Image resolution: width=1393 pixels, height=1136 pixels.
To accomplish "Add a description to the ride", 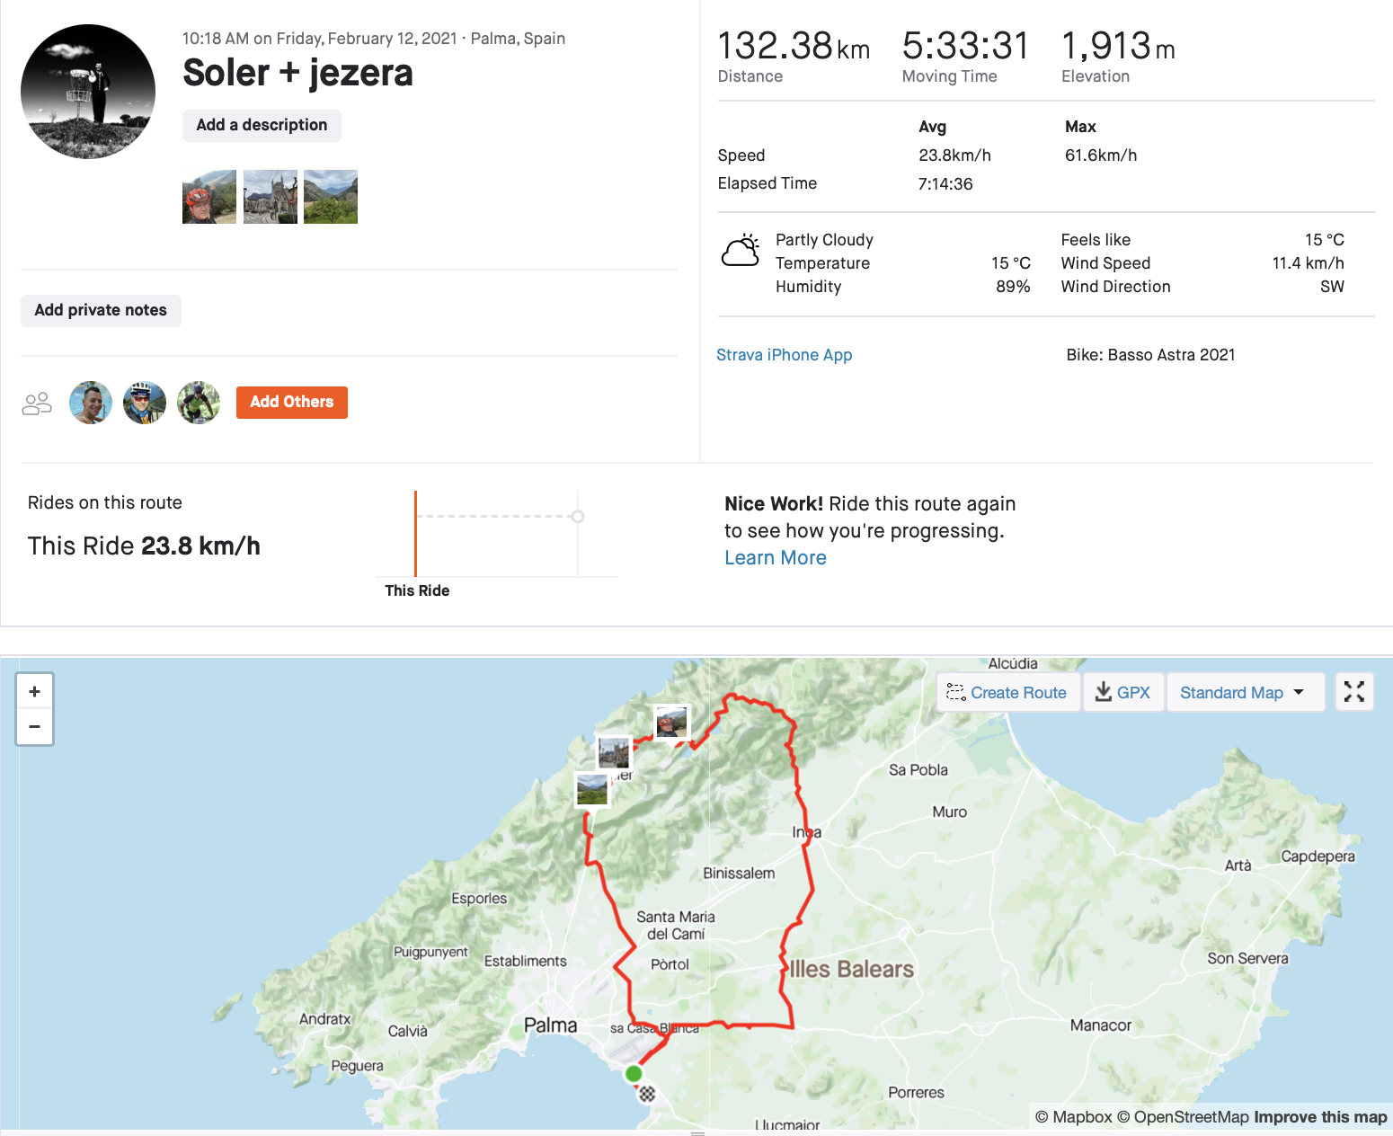I will (262, 125).
